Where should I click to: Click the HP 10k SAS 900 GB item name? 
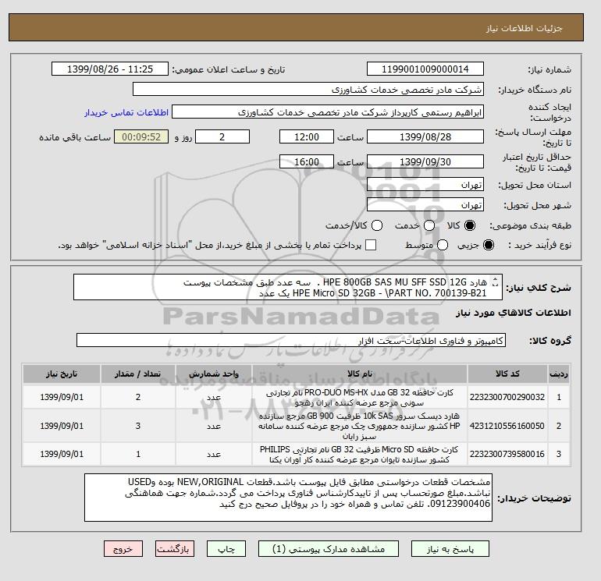point(360,426)
